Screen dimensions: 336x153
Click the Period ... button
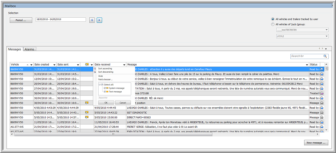tap(21, 20)
